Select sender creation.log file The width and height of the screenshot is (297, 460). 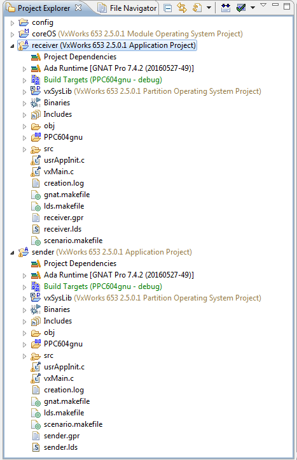pyautogui.click(x=64, y=390)
